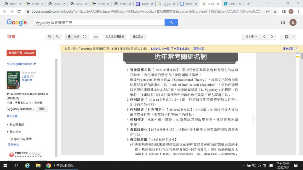Viewport: 303px width, 170px height.
Task: Go to the next page arrow
Action: point(272,37)
